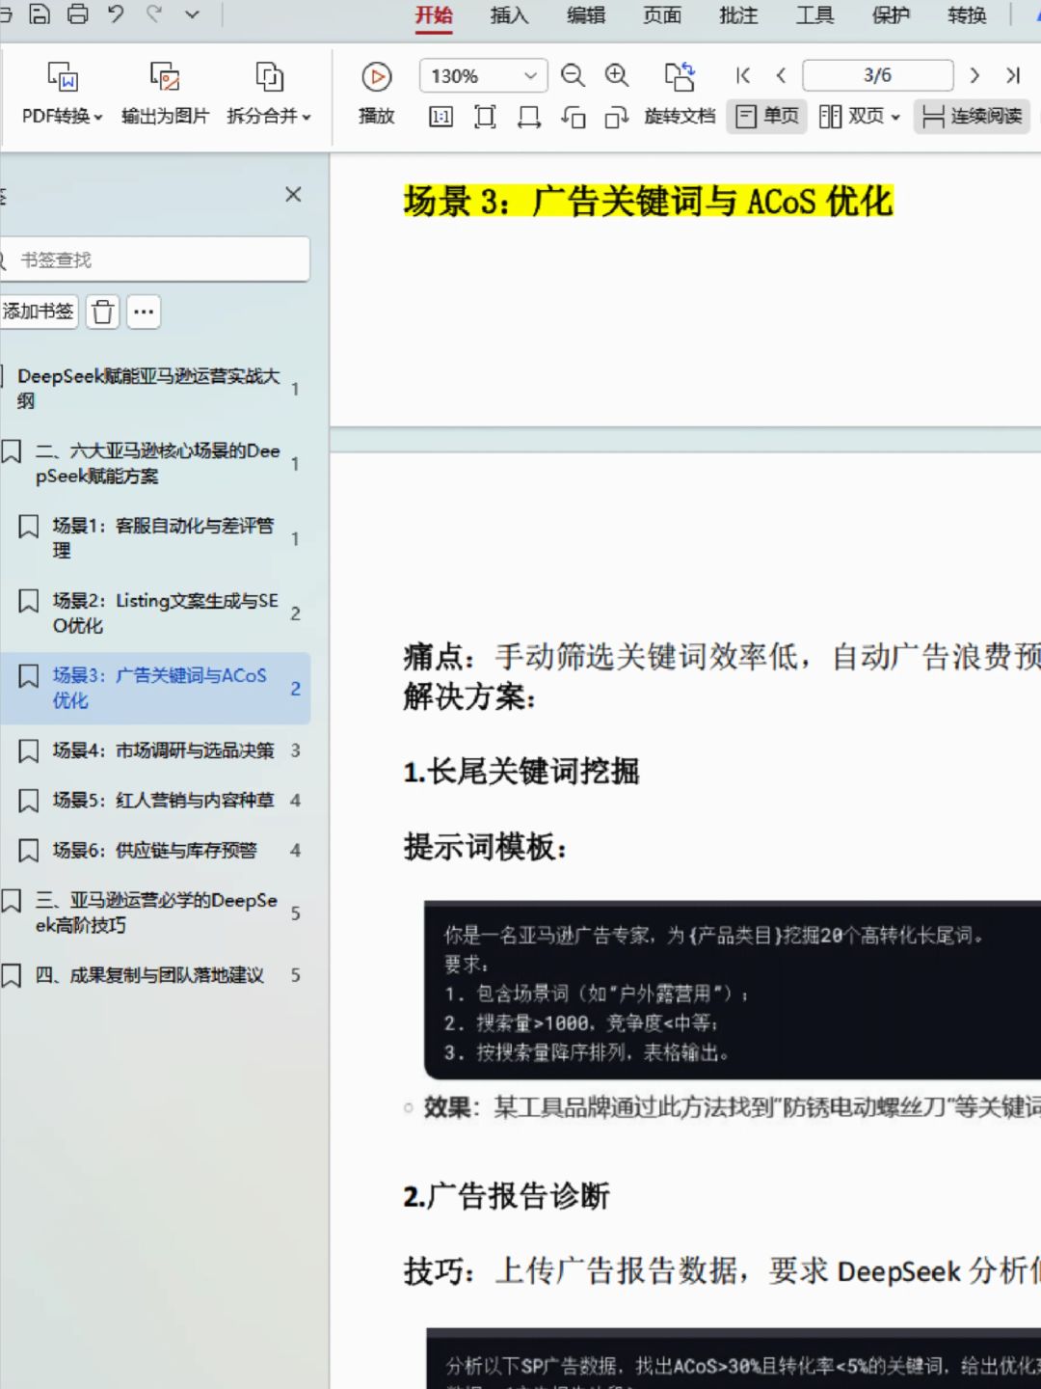Start slideshow with the 播放 button
The height and width of the screenshot is (1389, 1041).
click(376, 94)
